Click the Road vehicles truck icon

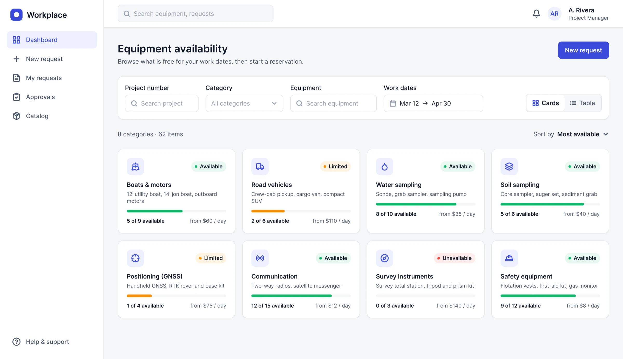[260, 166]
